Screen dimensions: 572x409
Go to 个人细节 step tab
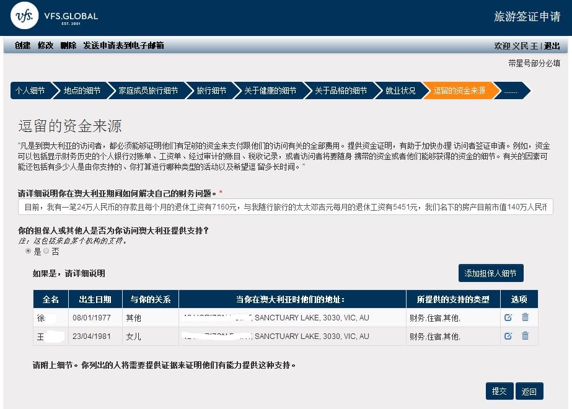point(30,90)
